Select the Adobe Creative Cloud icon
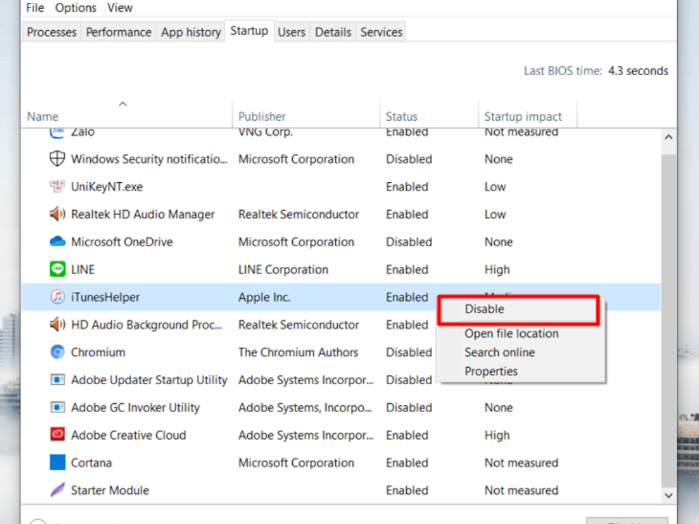 57,435
